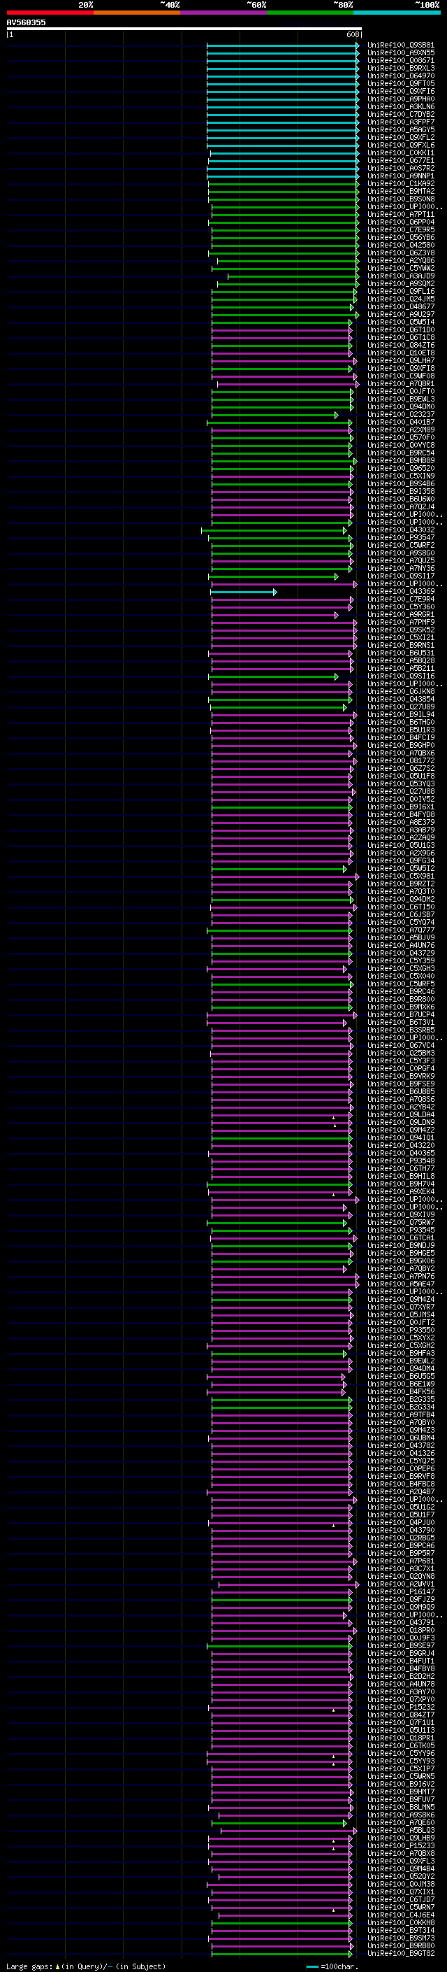Select the UniRef100_C7DYB2 entry

coord(400,115)
